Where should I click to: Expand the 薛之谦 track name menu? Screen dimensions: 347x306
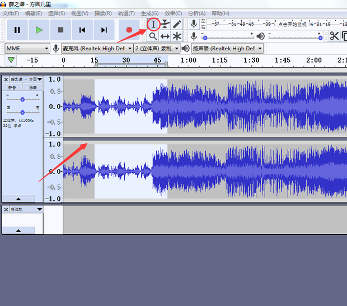40,79
